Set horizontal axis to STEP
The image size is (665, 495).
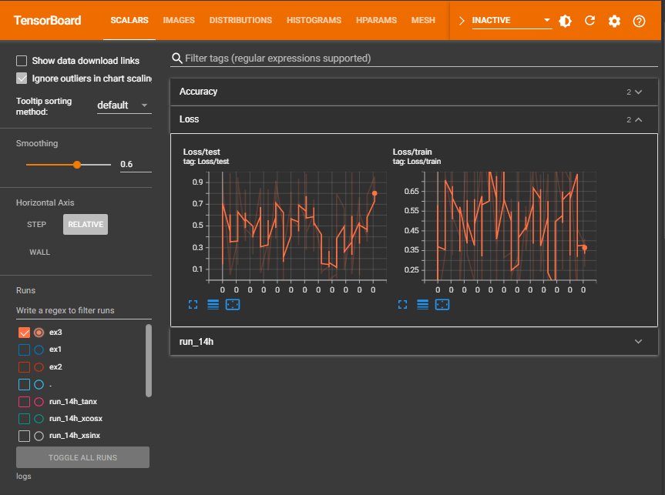pos(36,225)
